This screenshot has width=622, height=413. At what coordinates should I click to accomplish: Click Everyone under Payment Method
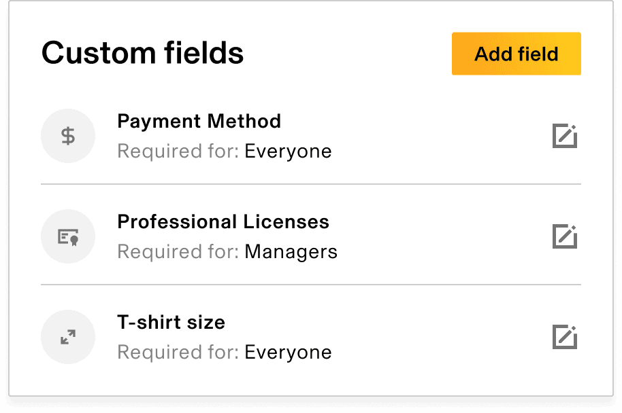click(288, 151)
